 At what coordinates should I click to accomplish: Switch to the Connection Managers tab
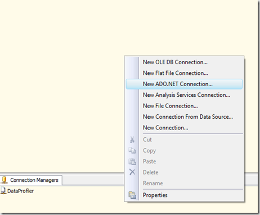point(31,180)
